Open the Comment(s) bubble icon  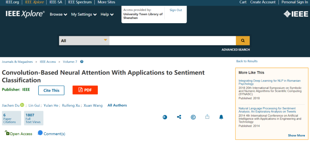point(40,133)
